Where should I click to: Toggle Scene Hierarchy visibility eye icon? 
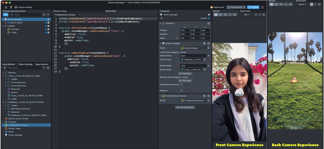[44, 15]
